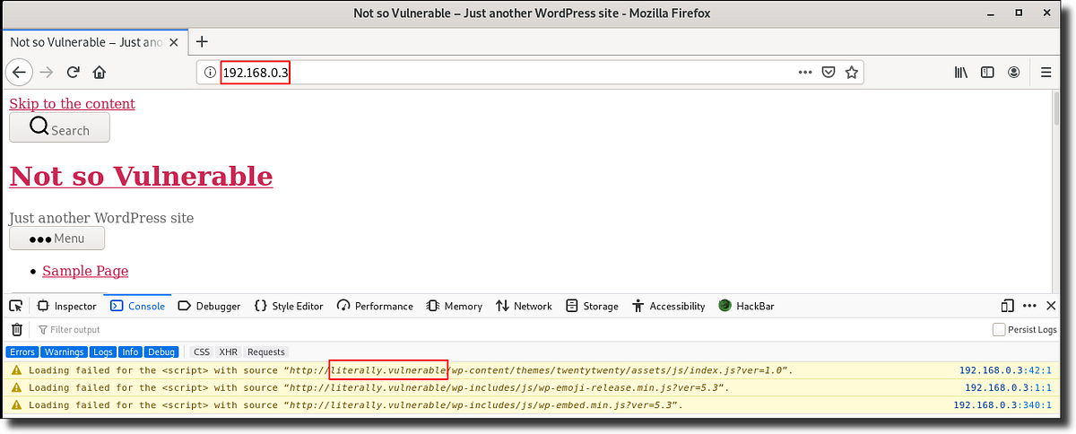The height and width of the screenshot is (434, 1076).
Task: Open page actions three-dot menu in URL bar
Action: 805,73
